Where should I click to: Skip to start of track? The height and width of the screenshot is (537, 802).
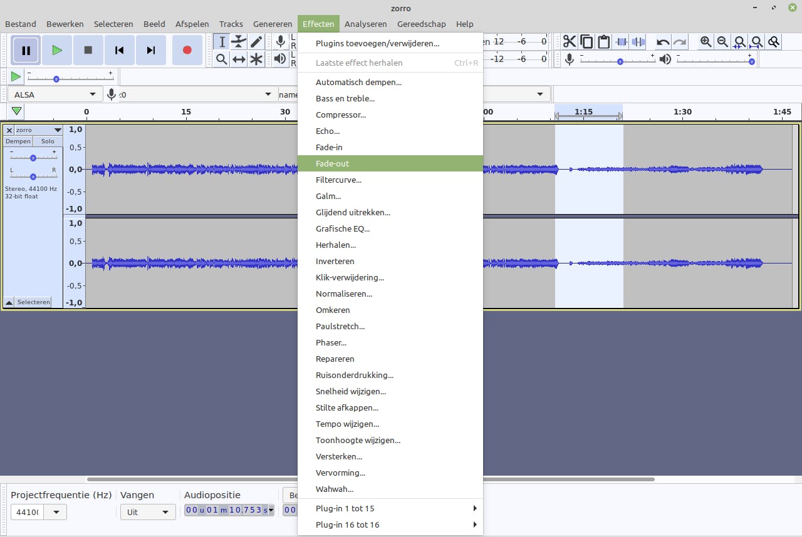pos(119,50)
